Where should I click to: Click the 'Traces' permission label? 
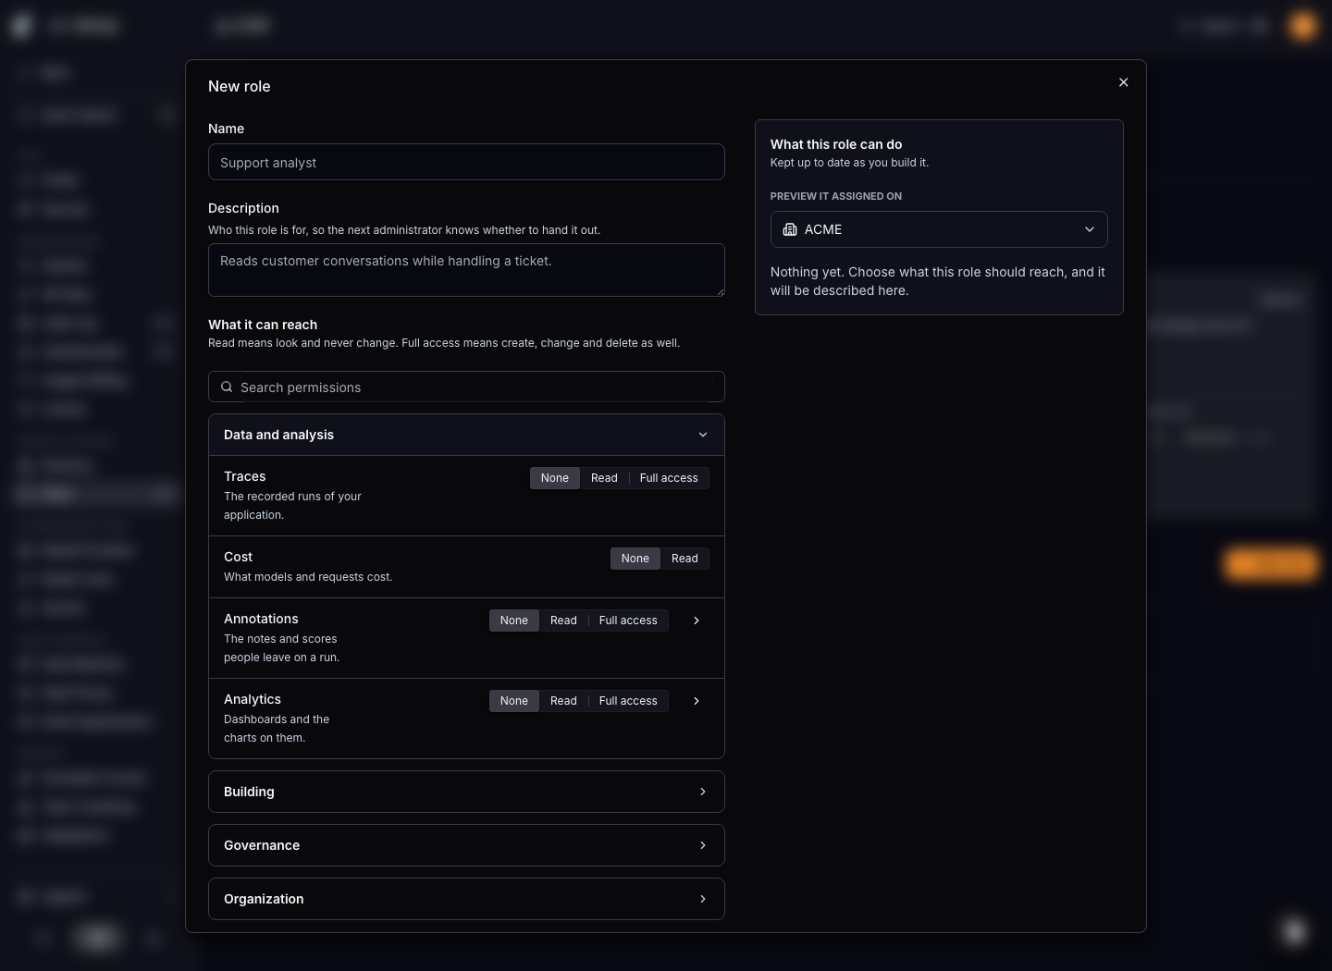tap(245, 476)
